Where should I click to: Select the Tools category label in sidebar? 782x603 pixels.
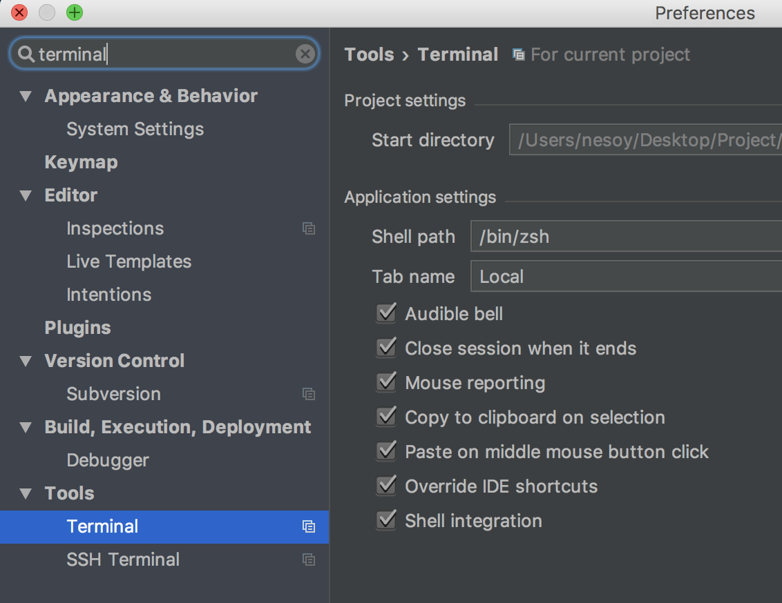[x=69, y=493]
